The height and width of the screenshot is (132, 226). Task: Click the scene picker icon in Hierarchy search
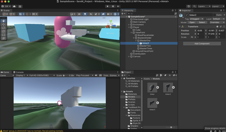(x=176, y=13)
